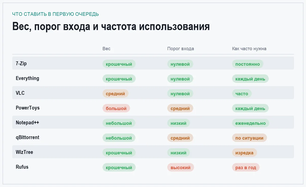Click 'каждый день' badge in PowerToys row

click(x=250, y=108)
